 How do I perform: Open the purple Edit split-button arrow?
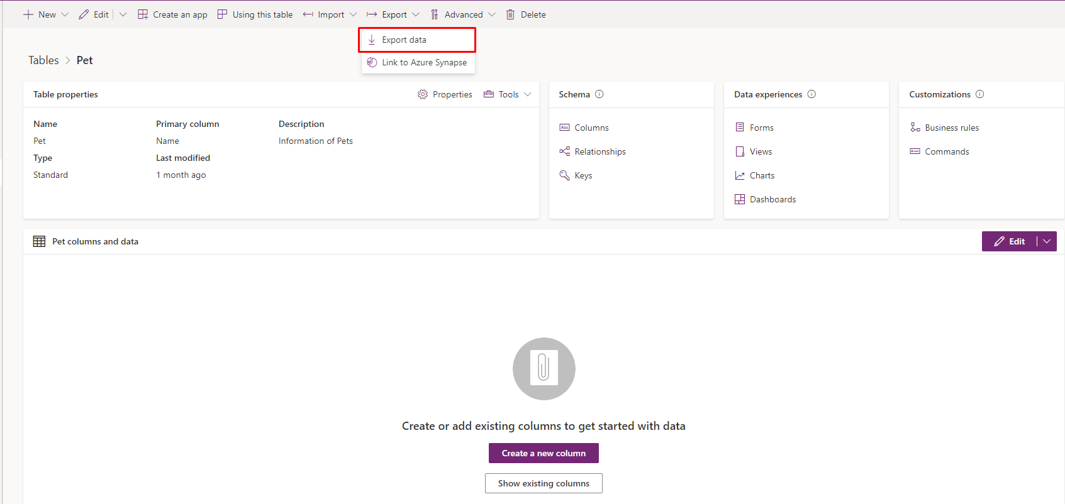click(1047, 241)
